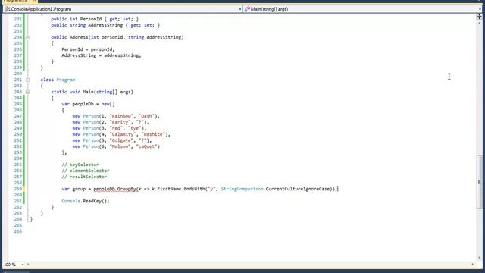Screen dimensions: 485x273
Task: Click the '// keySelector' comment
Action: click(x=80, y=165)
